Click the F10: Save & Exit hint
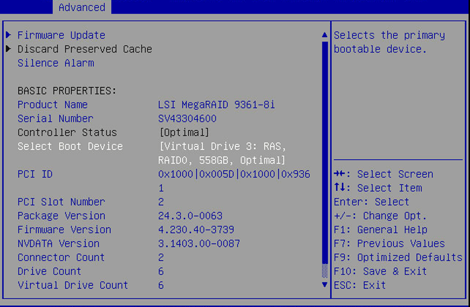470x307 pixels. click(x=380, y=271)
